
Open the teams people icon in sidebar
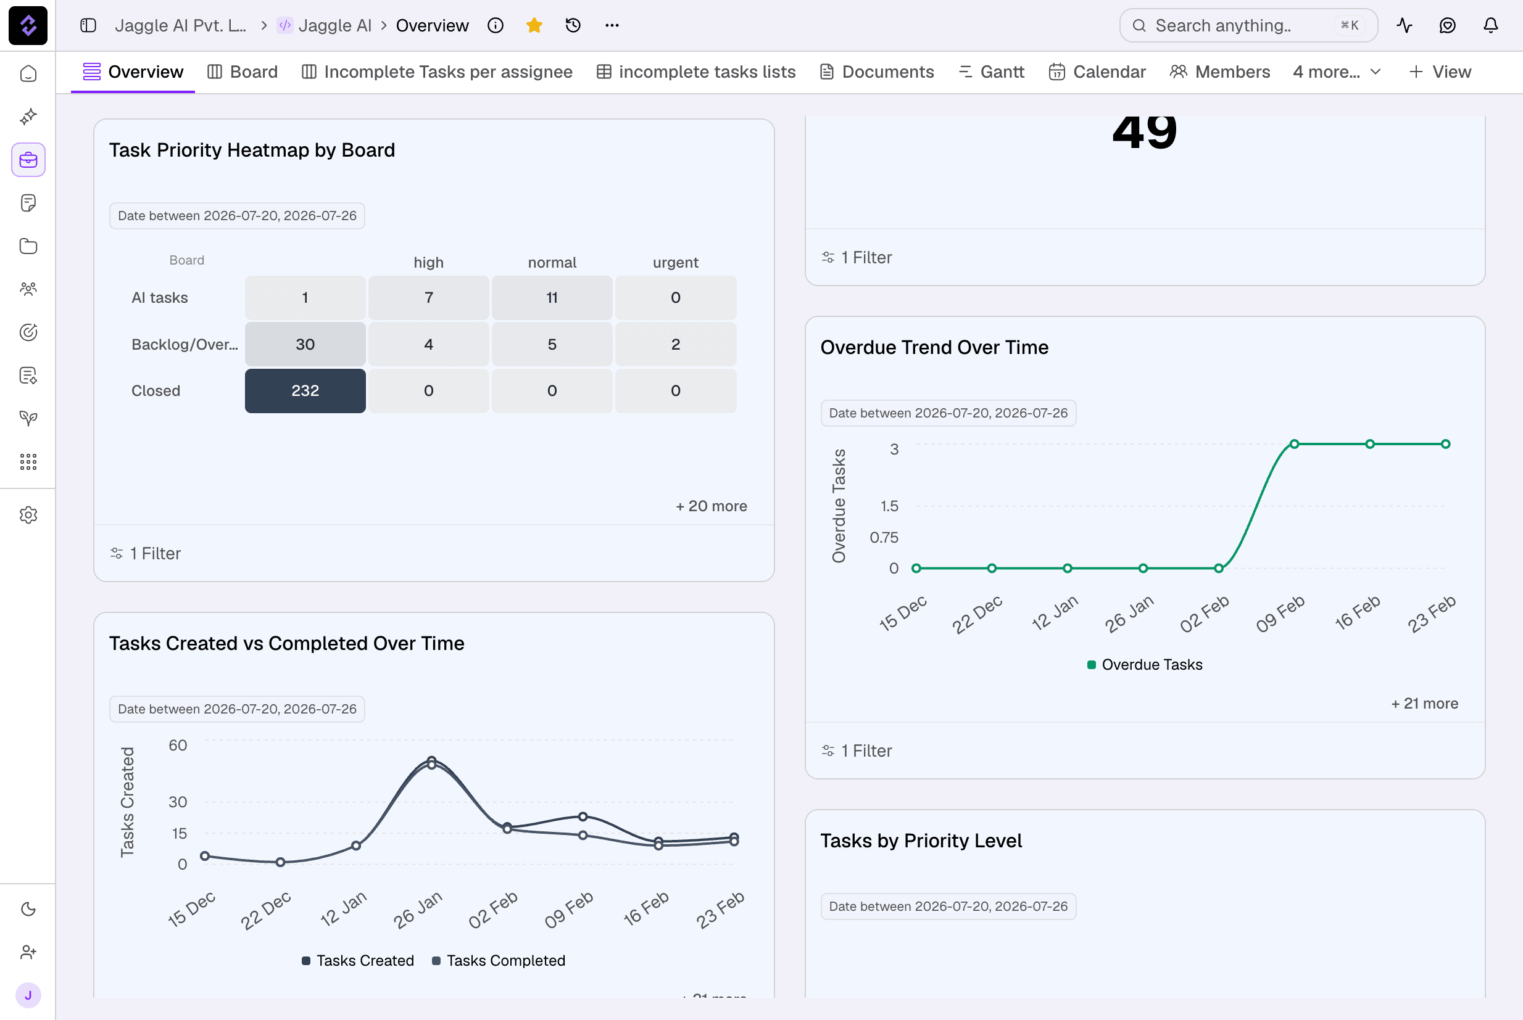coord(28,289)
